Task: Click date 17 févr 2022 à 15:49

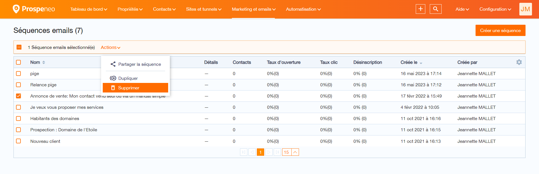Action: (421, 96)
